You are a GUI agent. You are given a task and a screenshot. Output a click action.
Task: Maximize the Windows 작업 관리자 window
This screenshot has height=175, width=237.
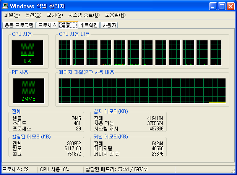tap(222, 6)
